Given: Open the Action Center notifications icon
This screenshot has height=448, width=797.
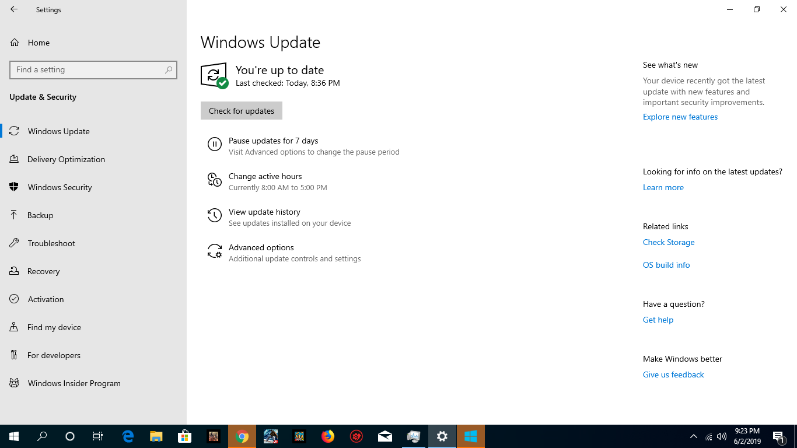Looking at the screenshot, I should 778,436.
